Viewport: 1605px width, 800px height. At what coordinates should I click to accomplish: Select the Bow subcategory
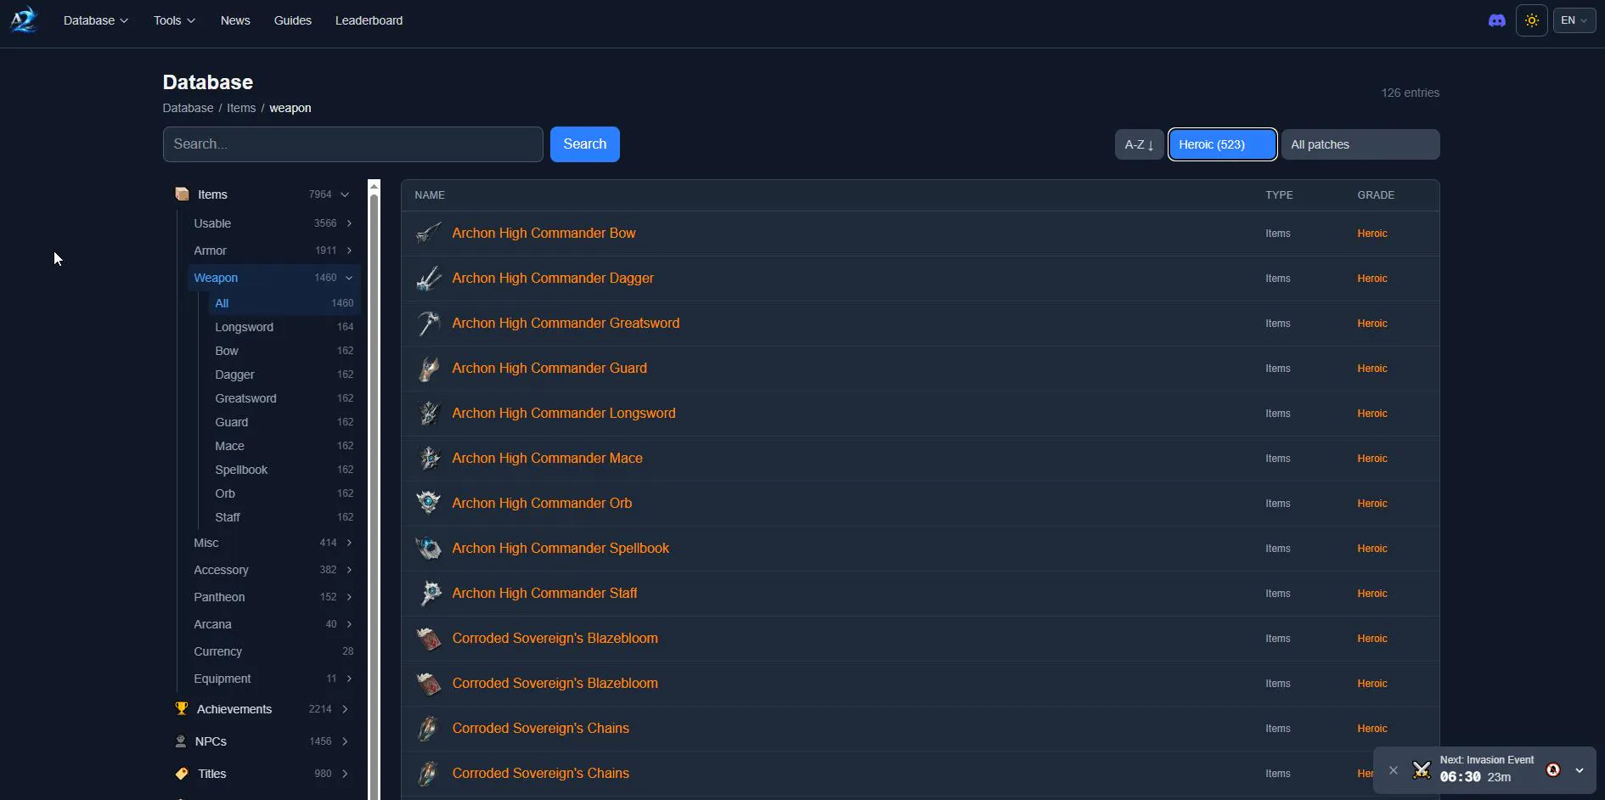[284, 351]
